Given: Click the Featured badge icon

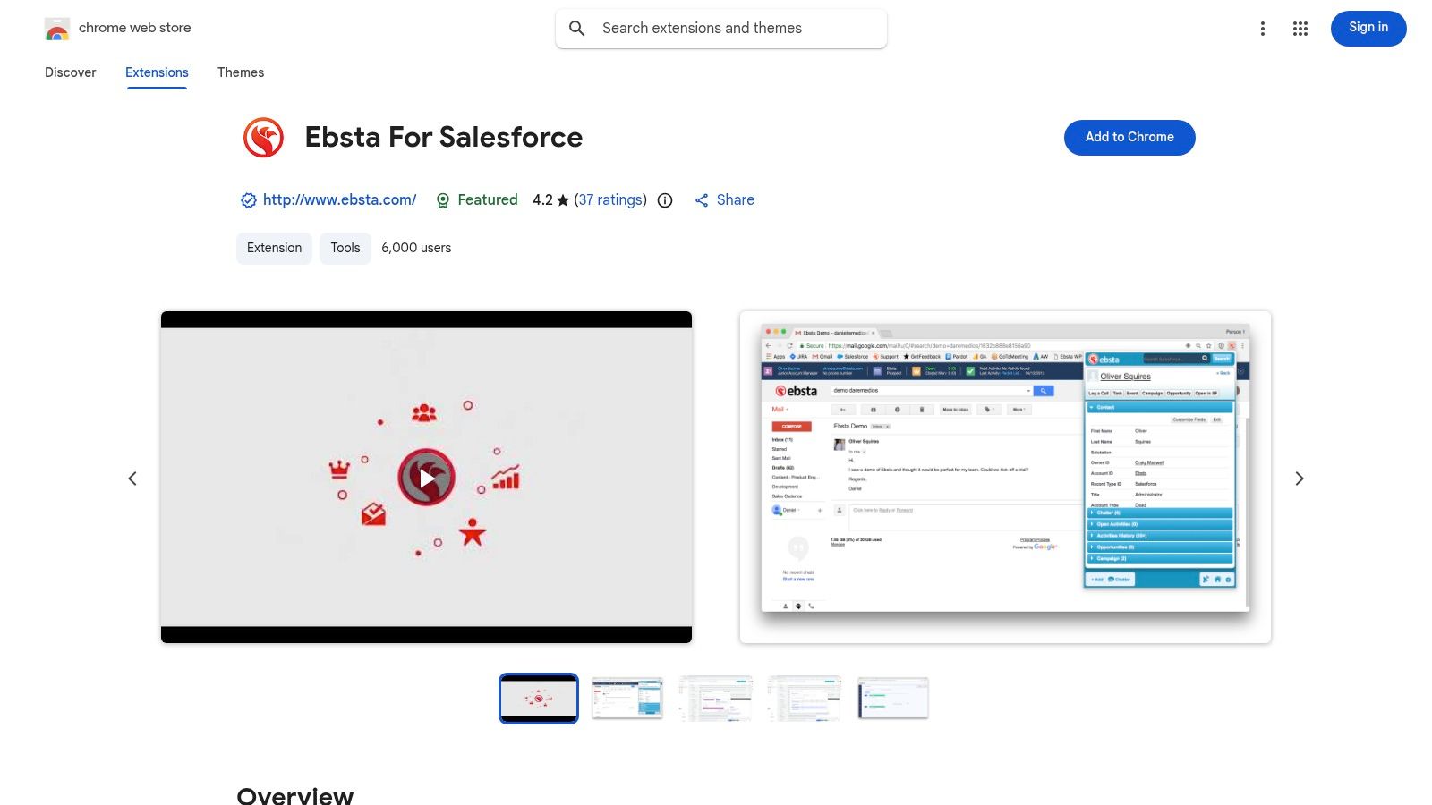Looking at the screenshot, I should 443,199.
